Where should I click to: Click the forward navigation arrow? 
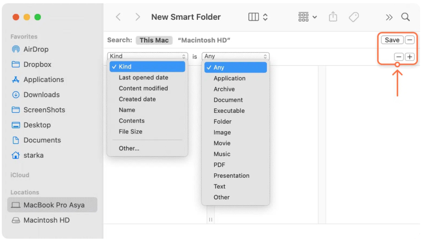[x=138, y=17]
